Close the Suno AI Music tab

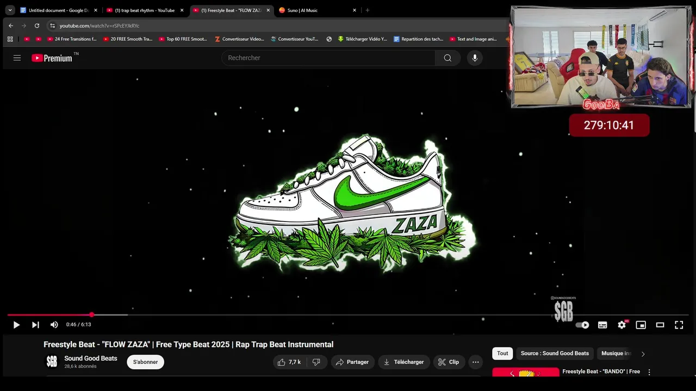point(355,10)
